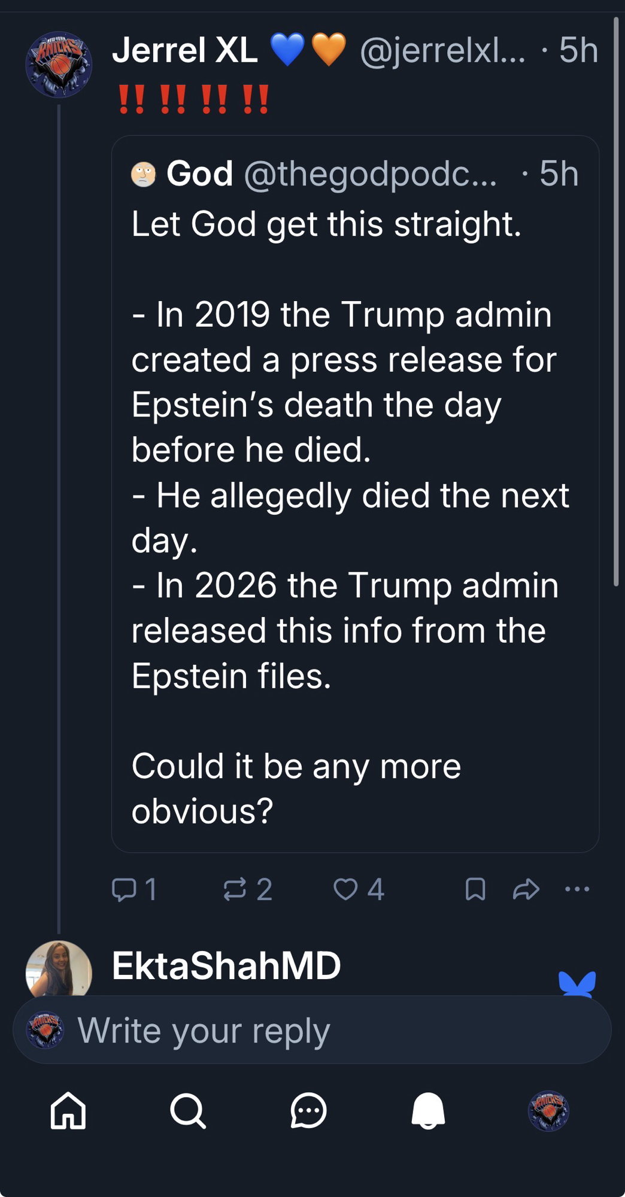625x1197 pixels.
Task: Open Chat messages in bottom bar
Action: pyautogui.click(x=308, y=1111)
